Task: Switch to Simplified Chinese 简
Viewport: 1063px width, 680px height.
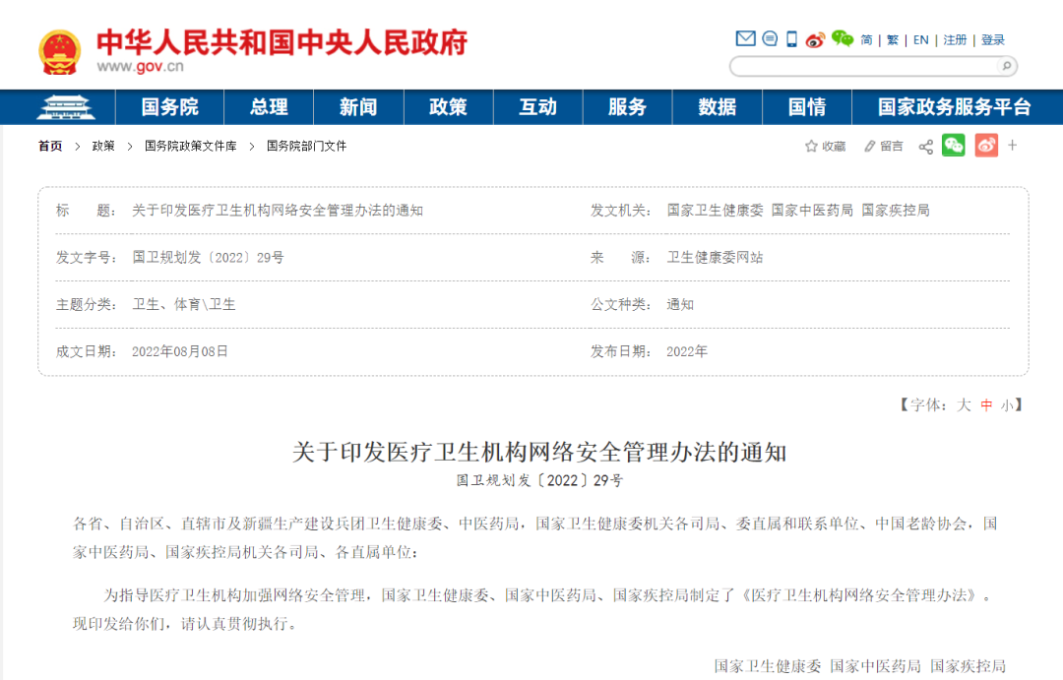Action: tap(866, 40)
